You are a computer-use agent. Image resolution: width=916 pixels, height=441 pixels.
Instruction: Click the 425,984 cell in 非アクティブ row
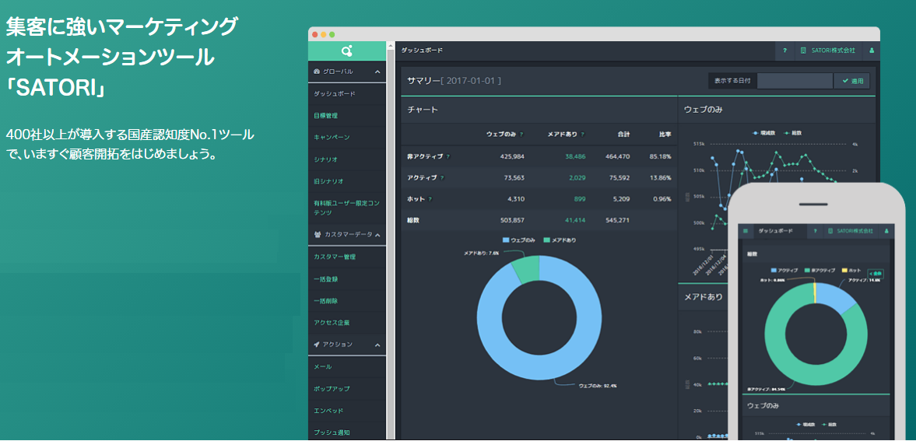512,156
